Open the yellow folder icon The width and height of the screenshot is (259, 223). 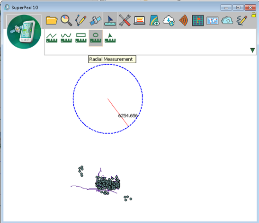coord(52,21)
